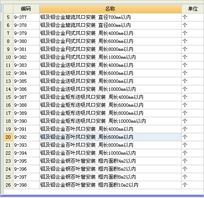204x198 pixels.
Task: Select 铝及铝合金网式风口安装 周长10000mm以内
Action: [110, 57]
